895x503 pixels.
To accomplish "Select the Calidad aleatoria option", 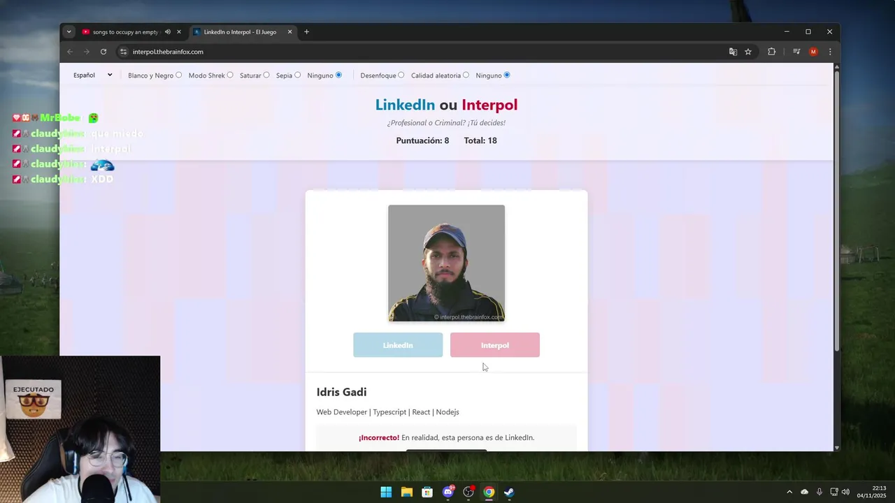I will [x=466, y=75].
